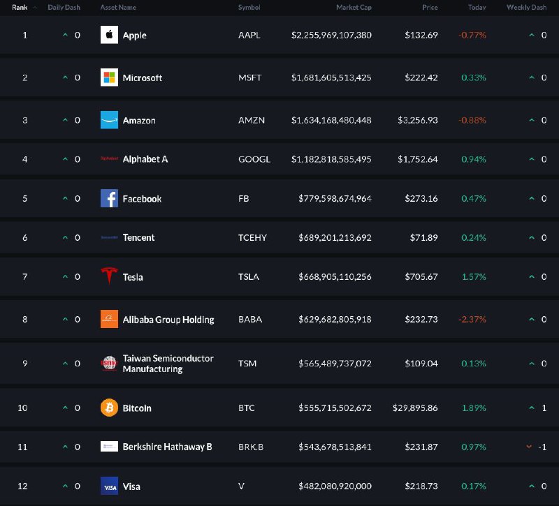Viewport: 559px width, 506px height.
Task: Sort table by Rank column header
Action: pyautogui.click(x=20, y=7)
